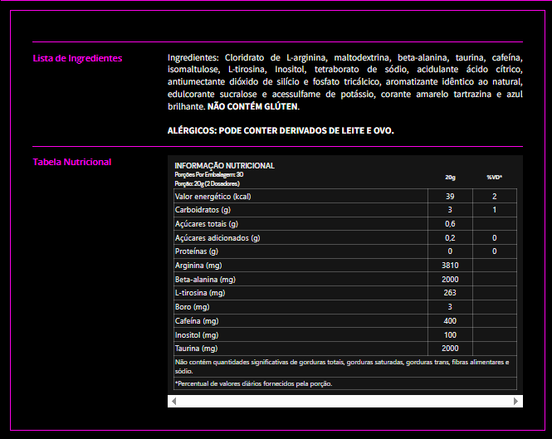Click the 'Percentual de valores diários' footnote

tap(253, 383)
